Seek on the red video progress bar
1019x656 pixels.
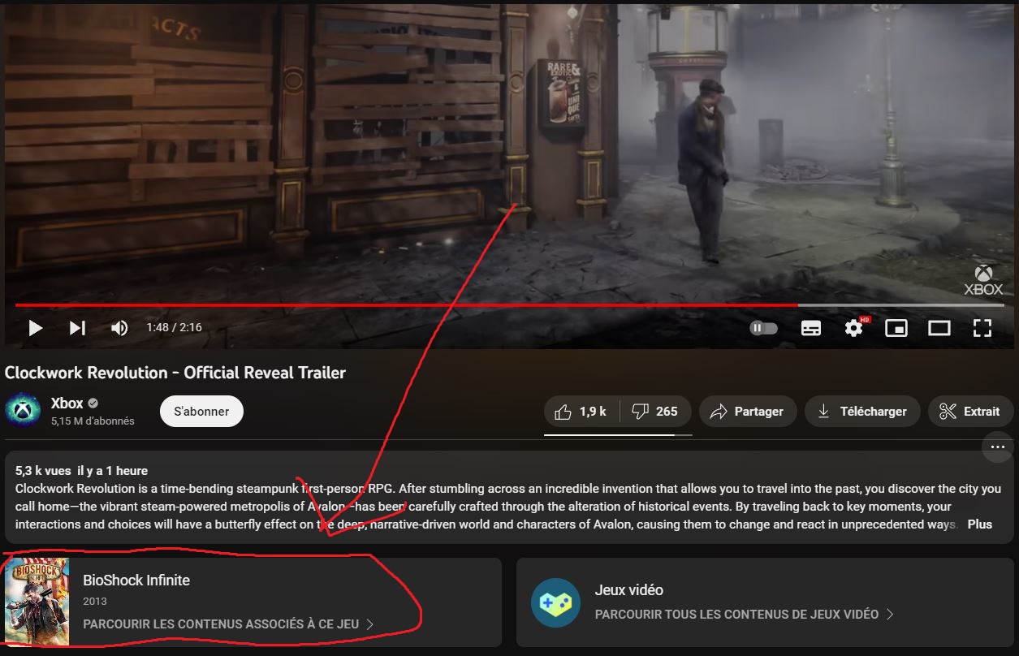coord(406,305)
